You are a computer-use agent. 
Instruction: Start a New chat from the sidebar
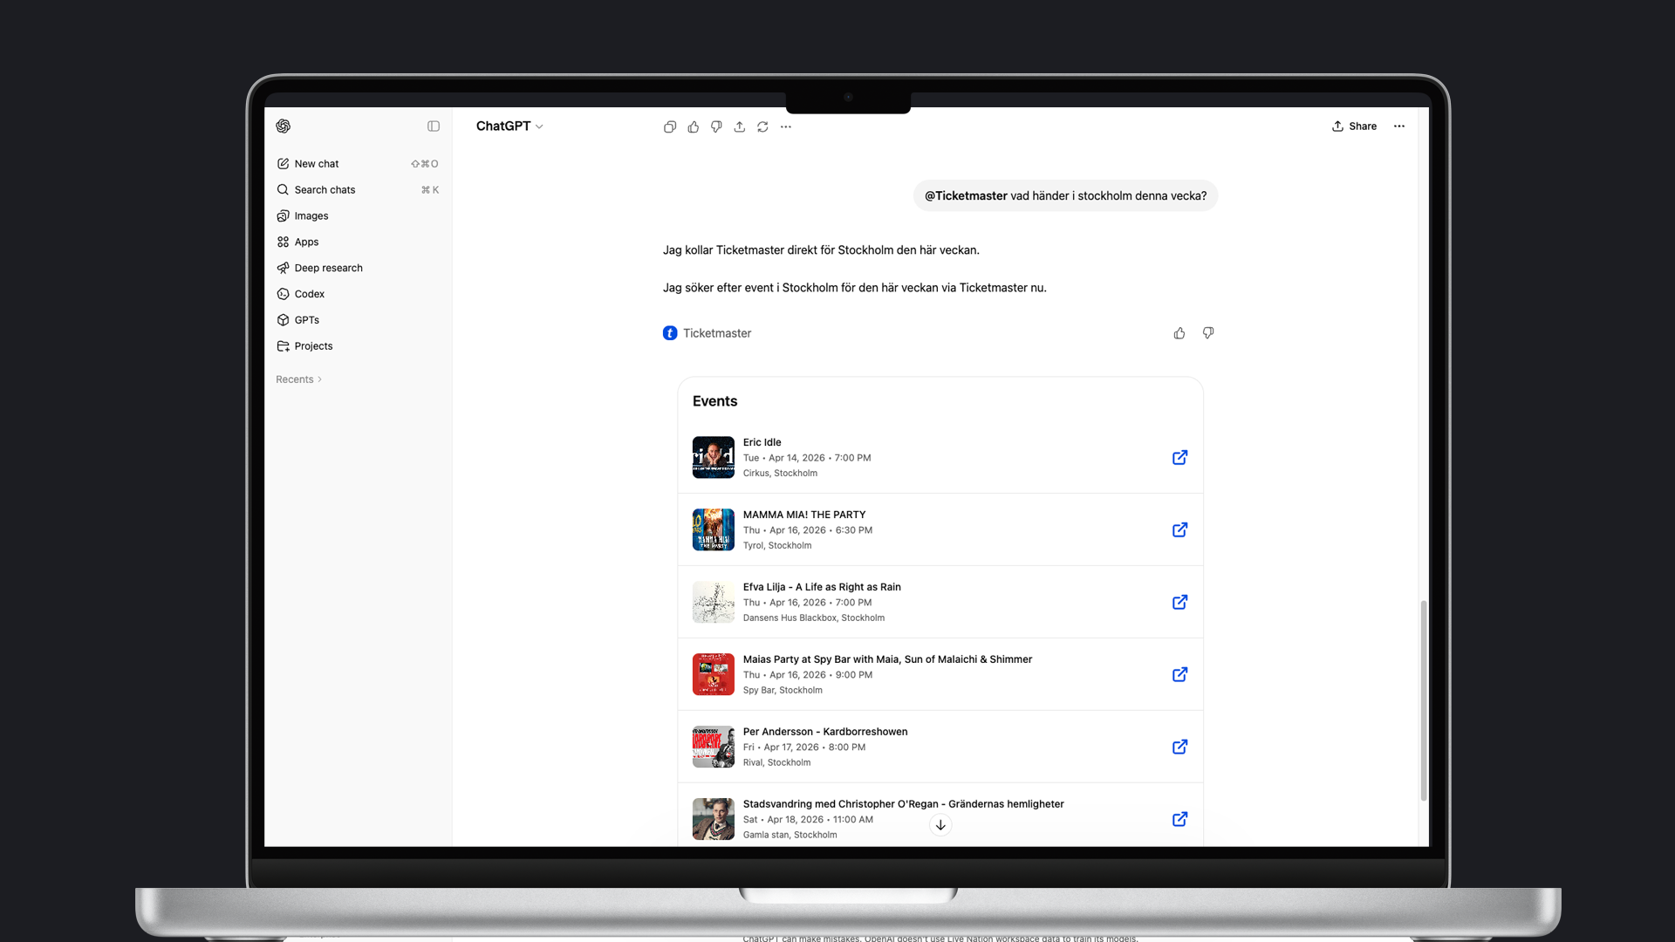[317, 163]
